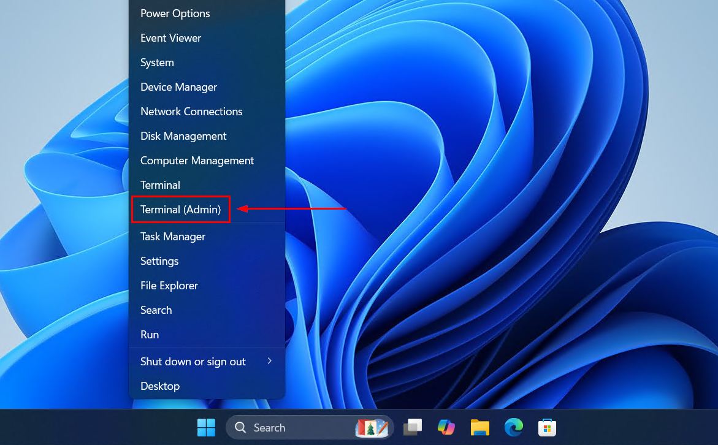Click the taskbar Search input box
Screen dimensions: 718x445
288,427
